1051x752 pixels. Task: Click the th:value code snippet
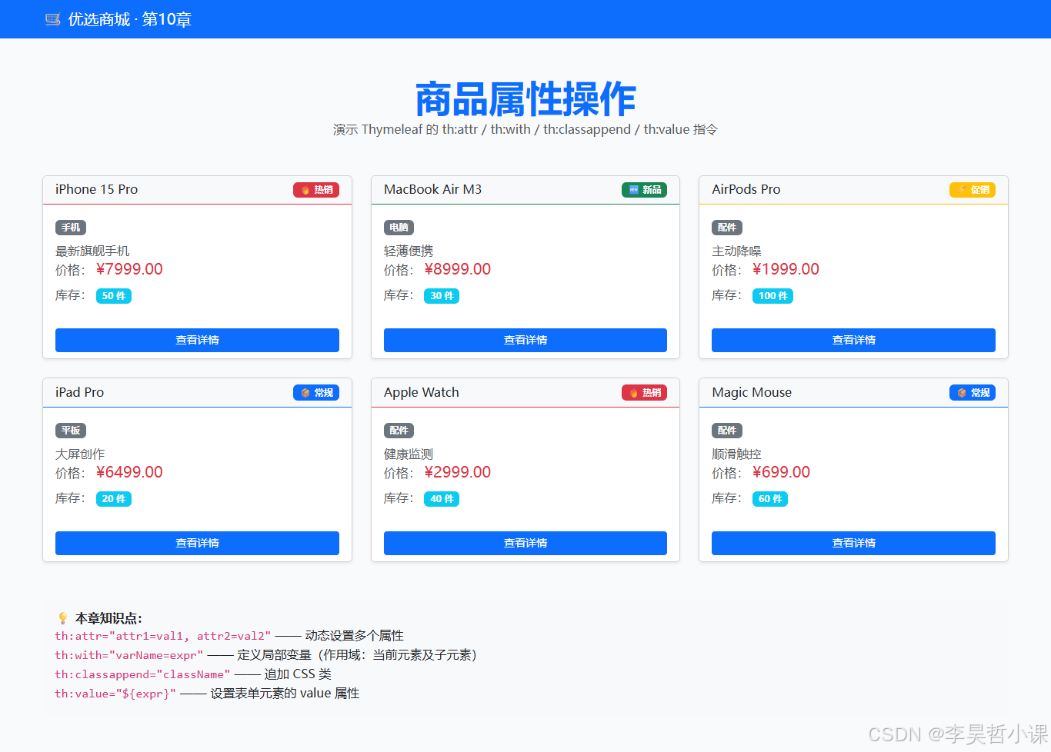click(115, 694)
